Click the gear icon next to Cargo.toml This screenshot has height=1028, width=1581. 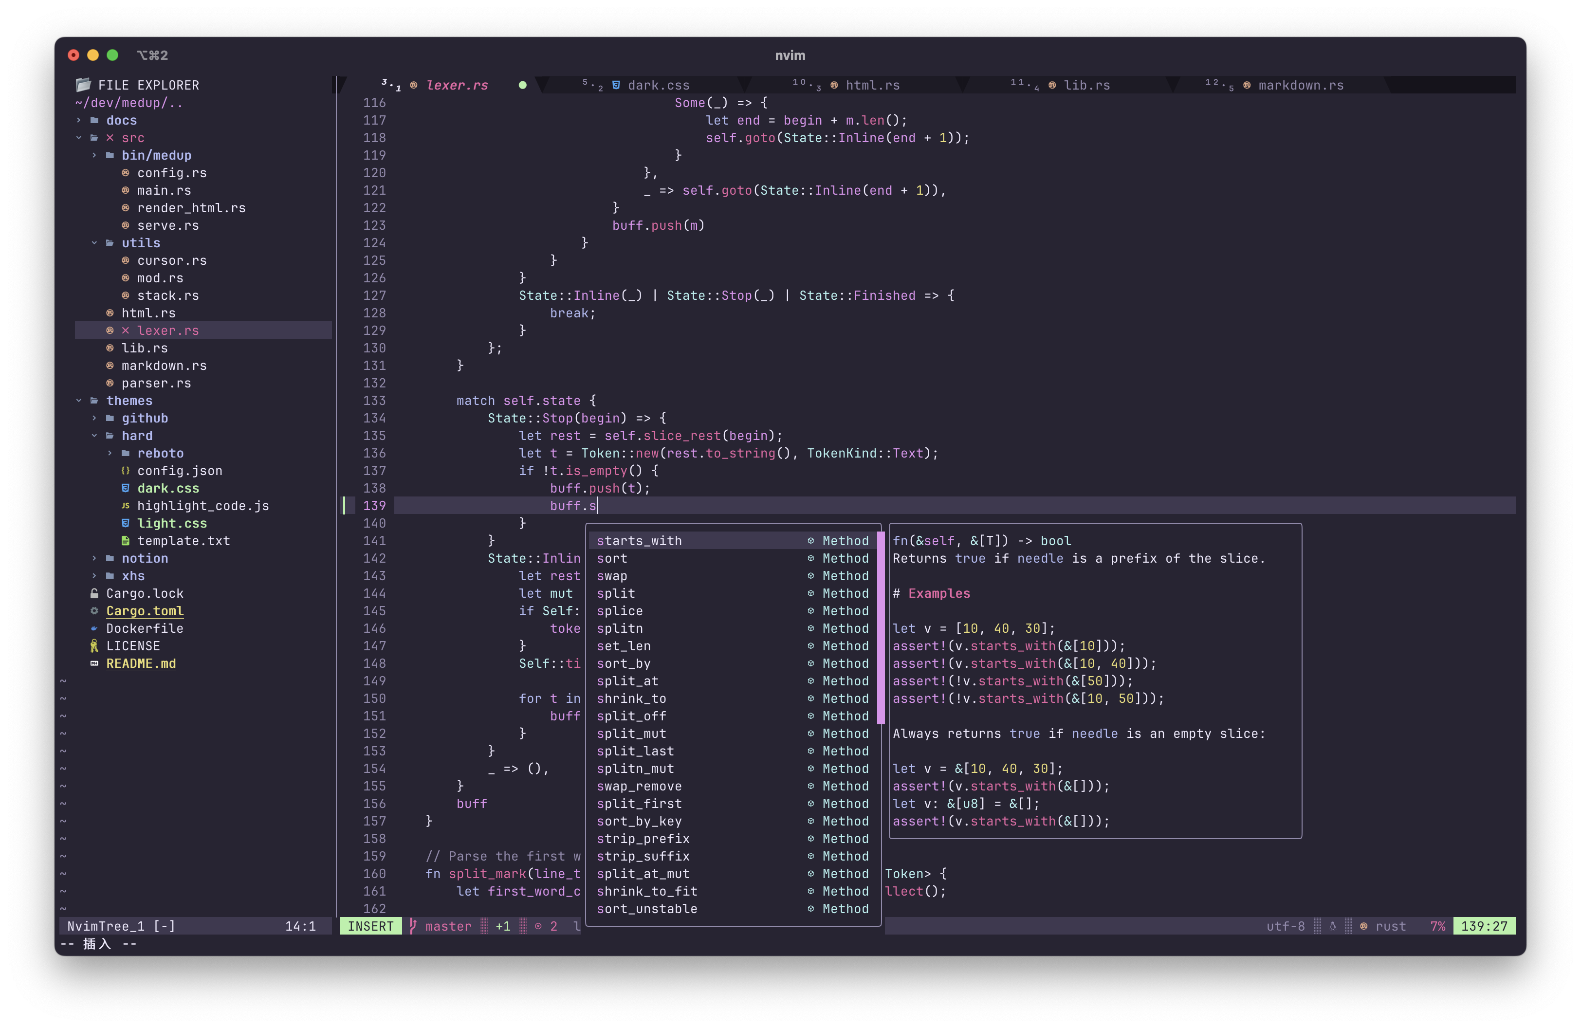click(94, 611)
